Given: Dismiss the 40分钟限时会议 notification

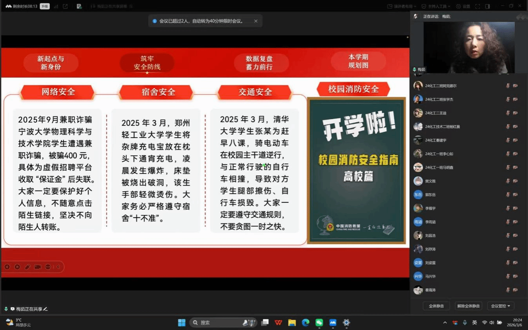Looking at the screenshot, I should [x=256, y=21].
